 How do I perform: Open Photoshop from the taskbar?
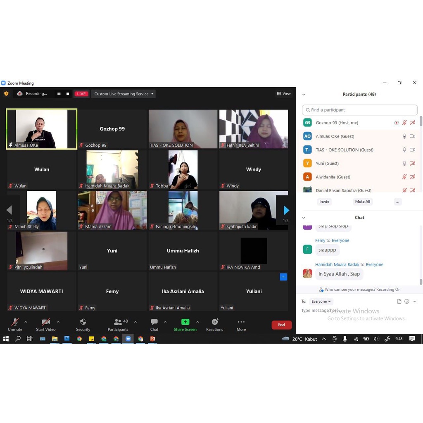[x=67, y=339]
